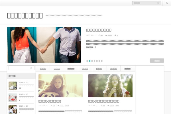Click the folder category icon in featured post meta

click(106, 35)
